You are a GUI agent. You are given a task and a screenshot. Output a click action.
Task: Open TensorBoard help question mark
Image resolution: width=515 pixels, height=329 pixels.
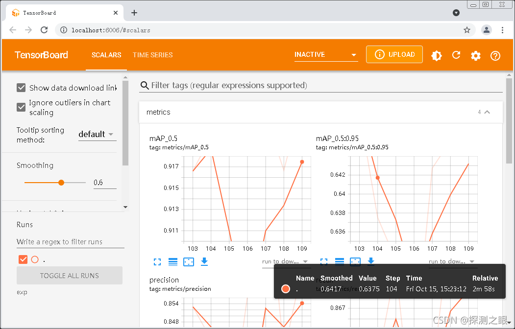click(x=495, y=55)
